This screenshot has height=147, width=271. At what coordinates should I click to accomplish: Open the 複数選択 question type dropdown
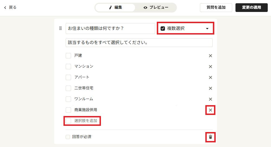point(186,29)
